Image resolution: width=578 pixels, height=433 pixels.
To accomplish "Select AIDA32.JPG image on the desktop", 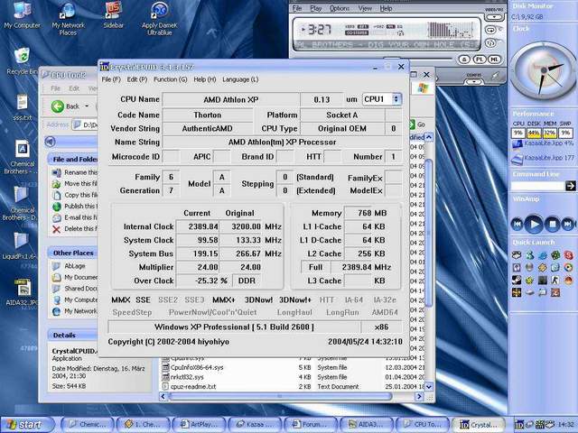I will point(22,292).
